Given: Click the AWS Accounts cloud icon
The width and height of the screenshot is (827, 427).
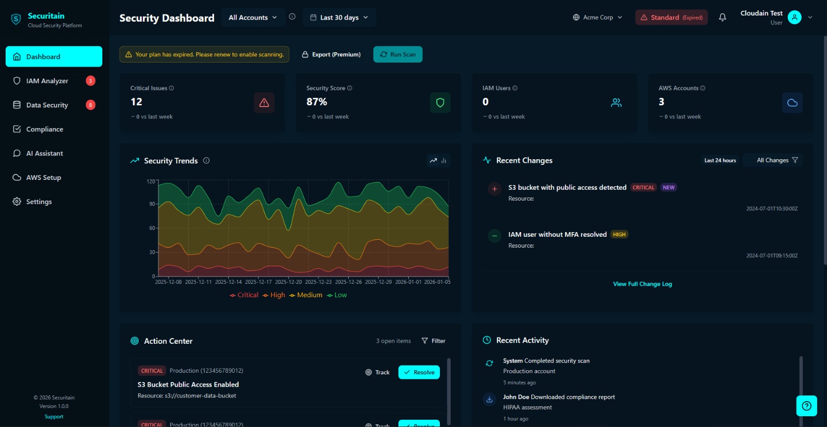Looking at the screenshot, I should (792, 102).
